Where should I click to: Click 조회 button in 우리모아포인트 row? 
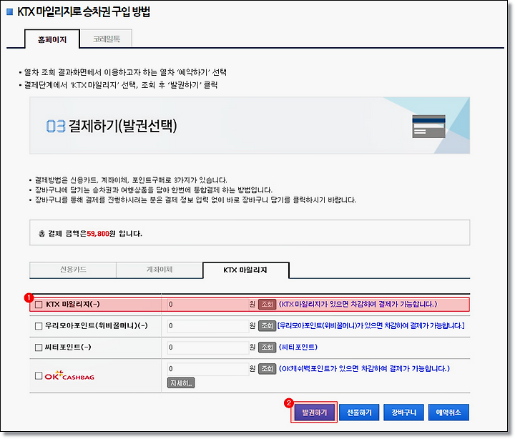click(x=267, y=326)
